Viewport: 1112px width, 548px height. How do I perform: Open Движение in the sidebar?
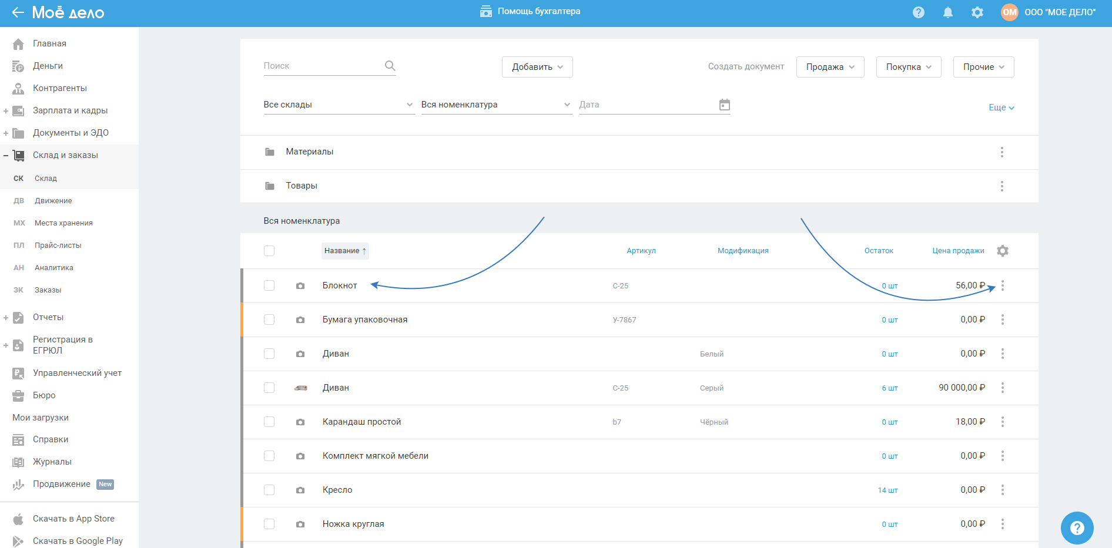pos(53,201)
